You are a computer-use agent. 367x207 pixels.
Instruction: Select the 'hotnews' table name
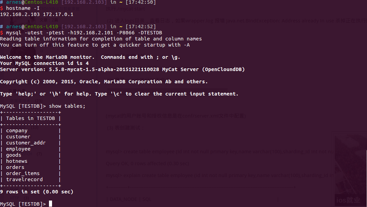click(17, 161)
